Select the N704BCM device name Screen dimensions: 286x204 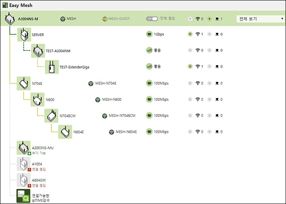click(67, 116)
